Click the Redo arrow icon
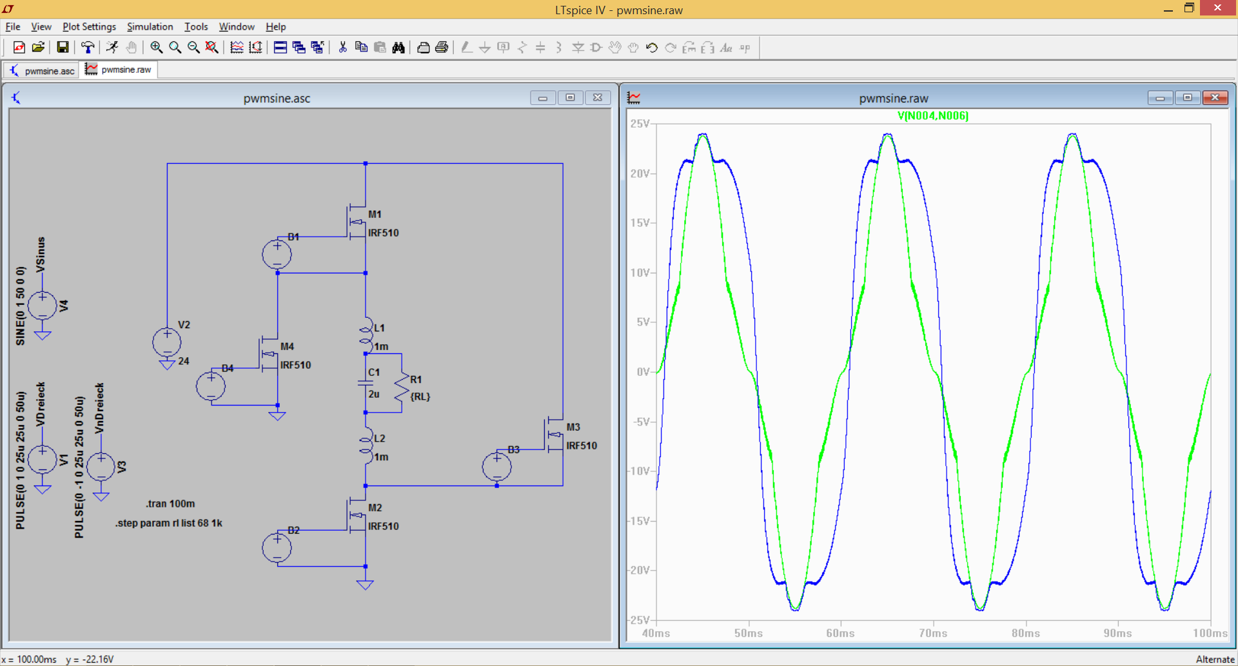Image resolution: width=1238 pixels, height=666 pixels. pos(671,47)
